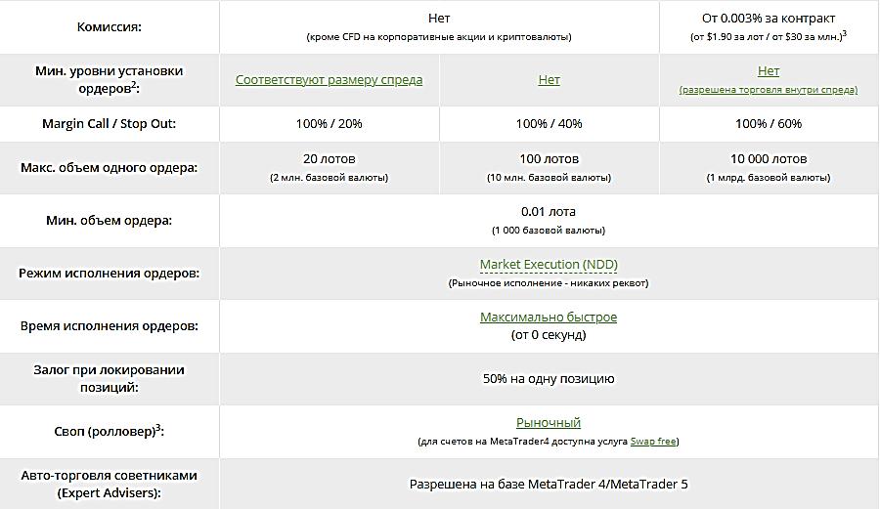Click the '20 лотов' cell
Image resolution: width=880 pixels, height=509 pixels.
coord(329,158)
